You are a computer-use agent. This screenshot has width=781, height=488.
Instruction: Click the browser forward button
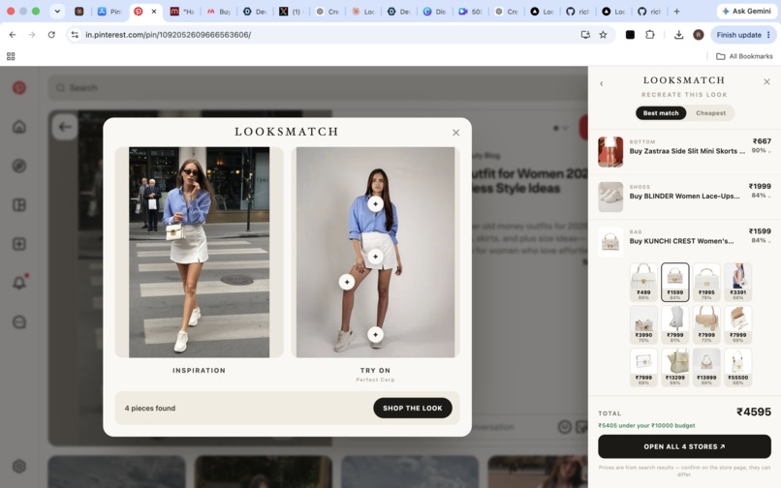[x=32, y=35]
